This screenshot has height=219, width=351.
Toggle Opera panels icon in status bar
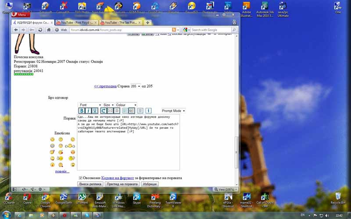pyautogui.click(x=14, y=189)
